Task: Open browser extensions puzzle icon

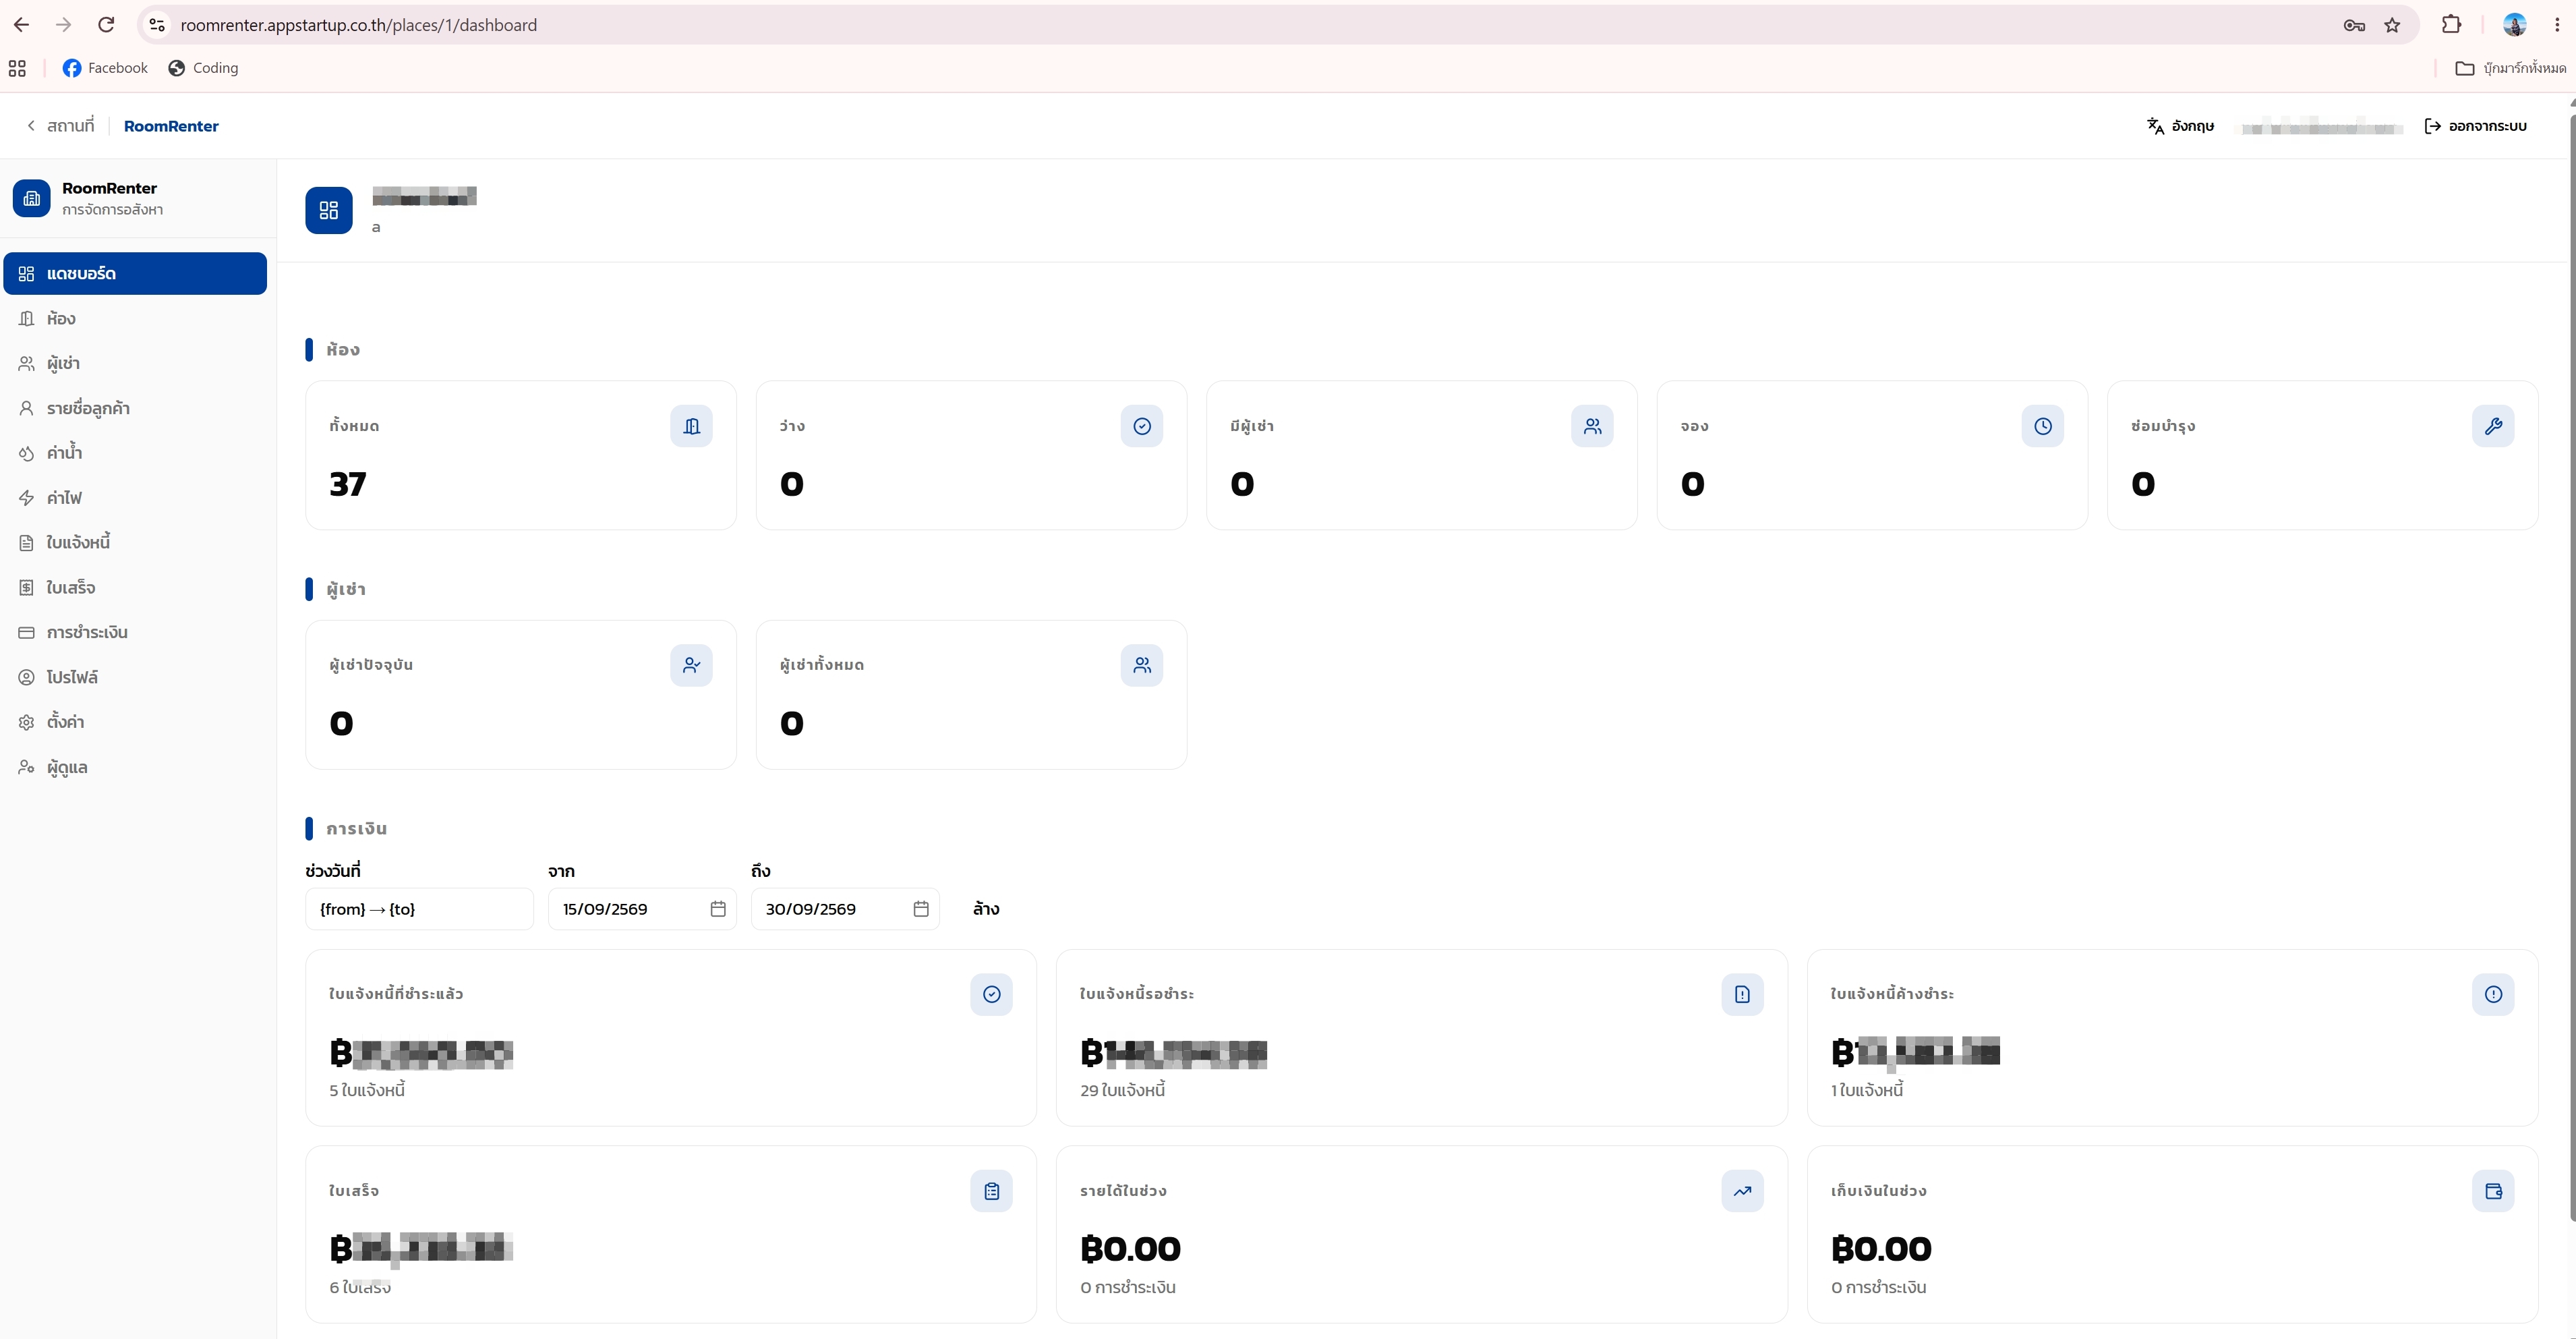Action: [x=2451, y=25]
